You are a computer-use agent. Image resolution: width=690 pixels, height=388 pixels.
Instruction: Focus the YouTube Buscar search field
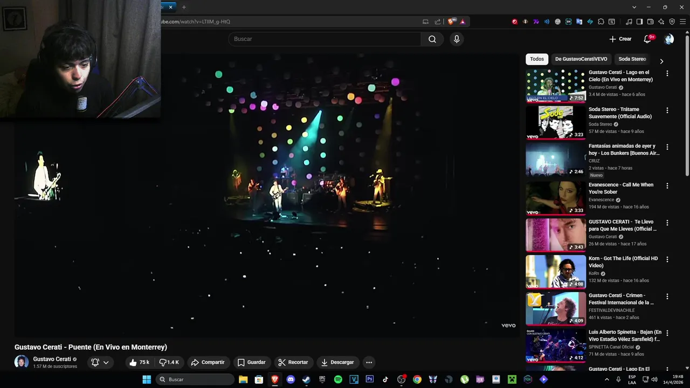click(325, 39)
